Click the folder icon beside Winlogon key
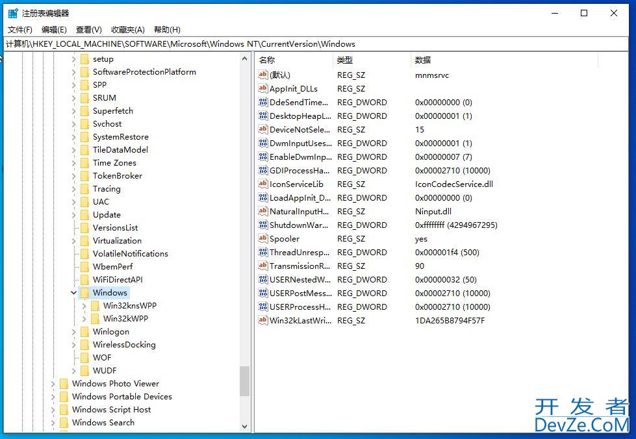 pos(84,332)
